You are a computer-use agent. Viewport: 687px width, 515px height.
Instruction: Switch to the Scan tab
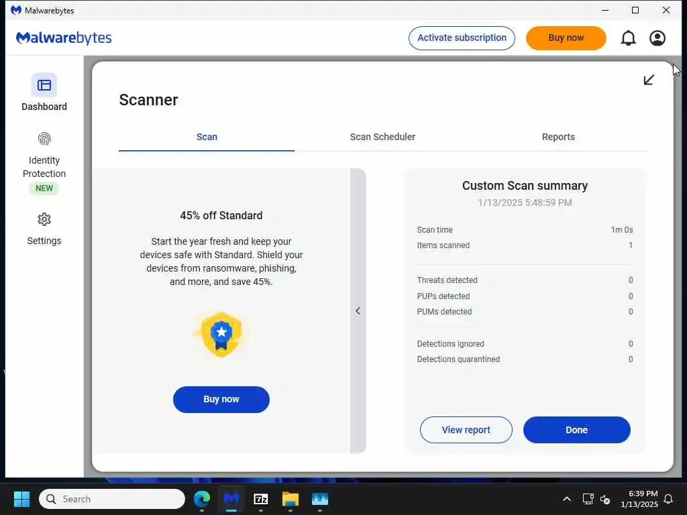click(x=207, y=137)
